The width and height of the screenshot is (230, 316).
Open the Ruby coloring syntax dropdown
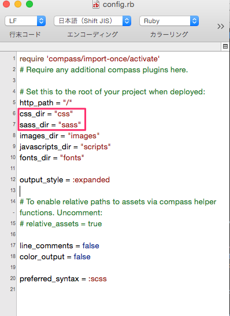pyautogui.click(x=169, y=21)
